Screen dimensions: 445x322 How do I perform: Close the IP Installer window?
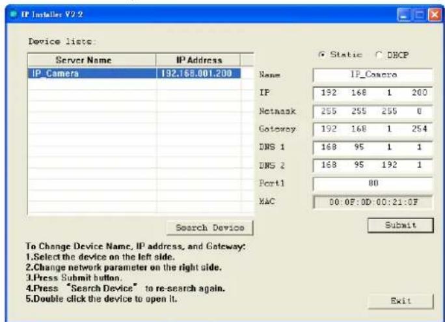click(x=435, y=15)
